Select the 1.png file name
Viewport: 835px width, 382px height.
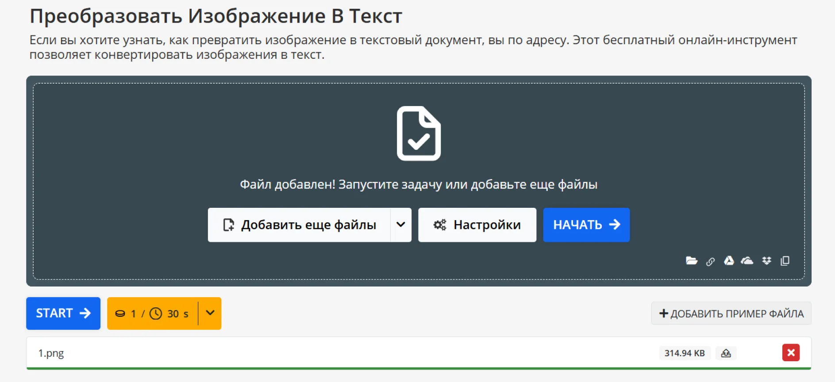pos(51,353)
